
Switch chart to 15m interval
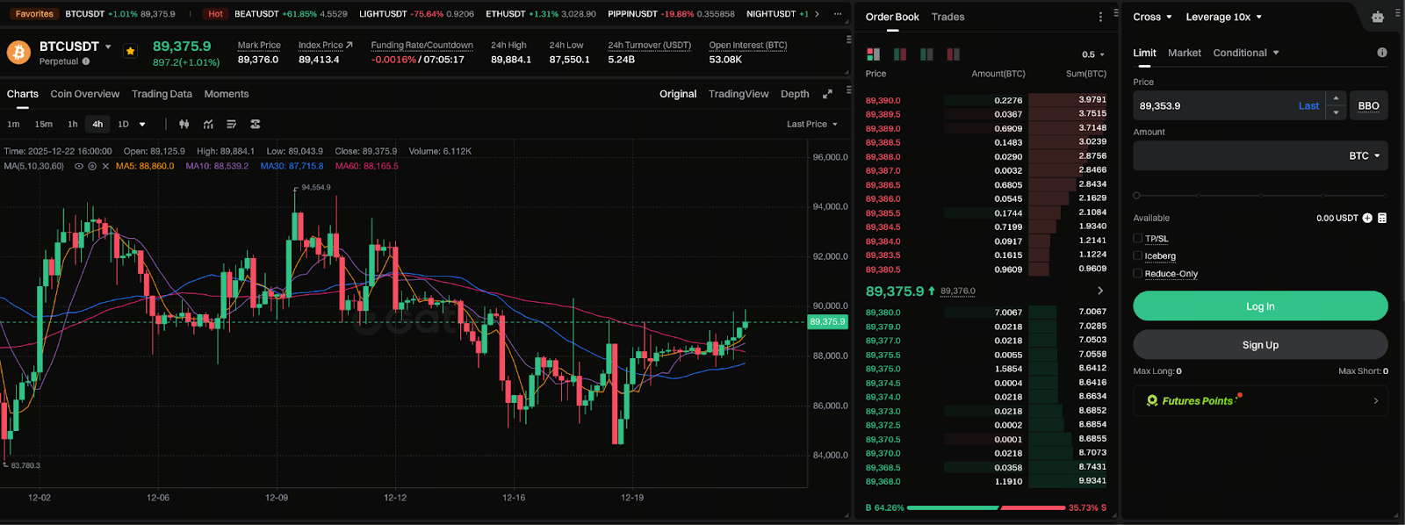pos(44,124)
